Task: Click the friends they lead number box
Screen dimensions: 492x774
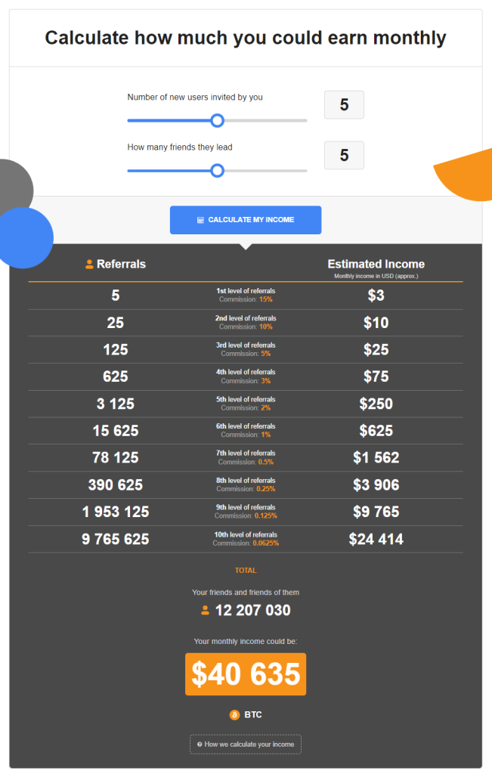Action: coord(344,156)
